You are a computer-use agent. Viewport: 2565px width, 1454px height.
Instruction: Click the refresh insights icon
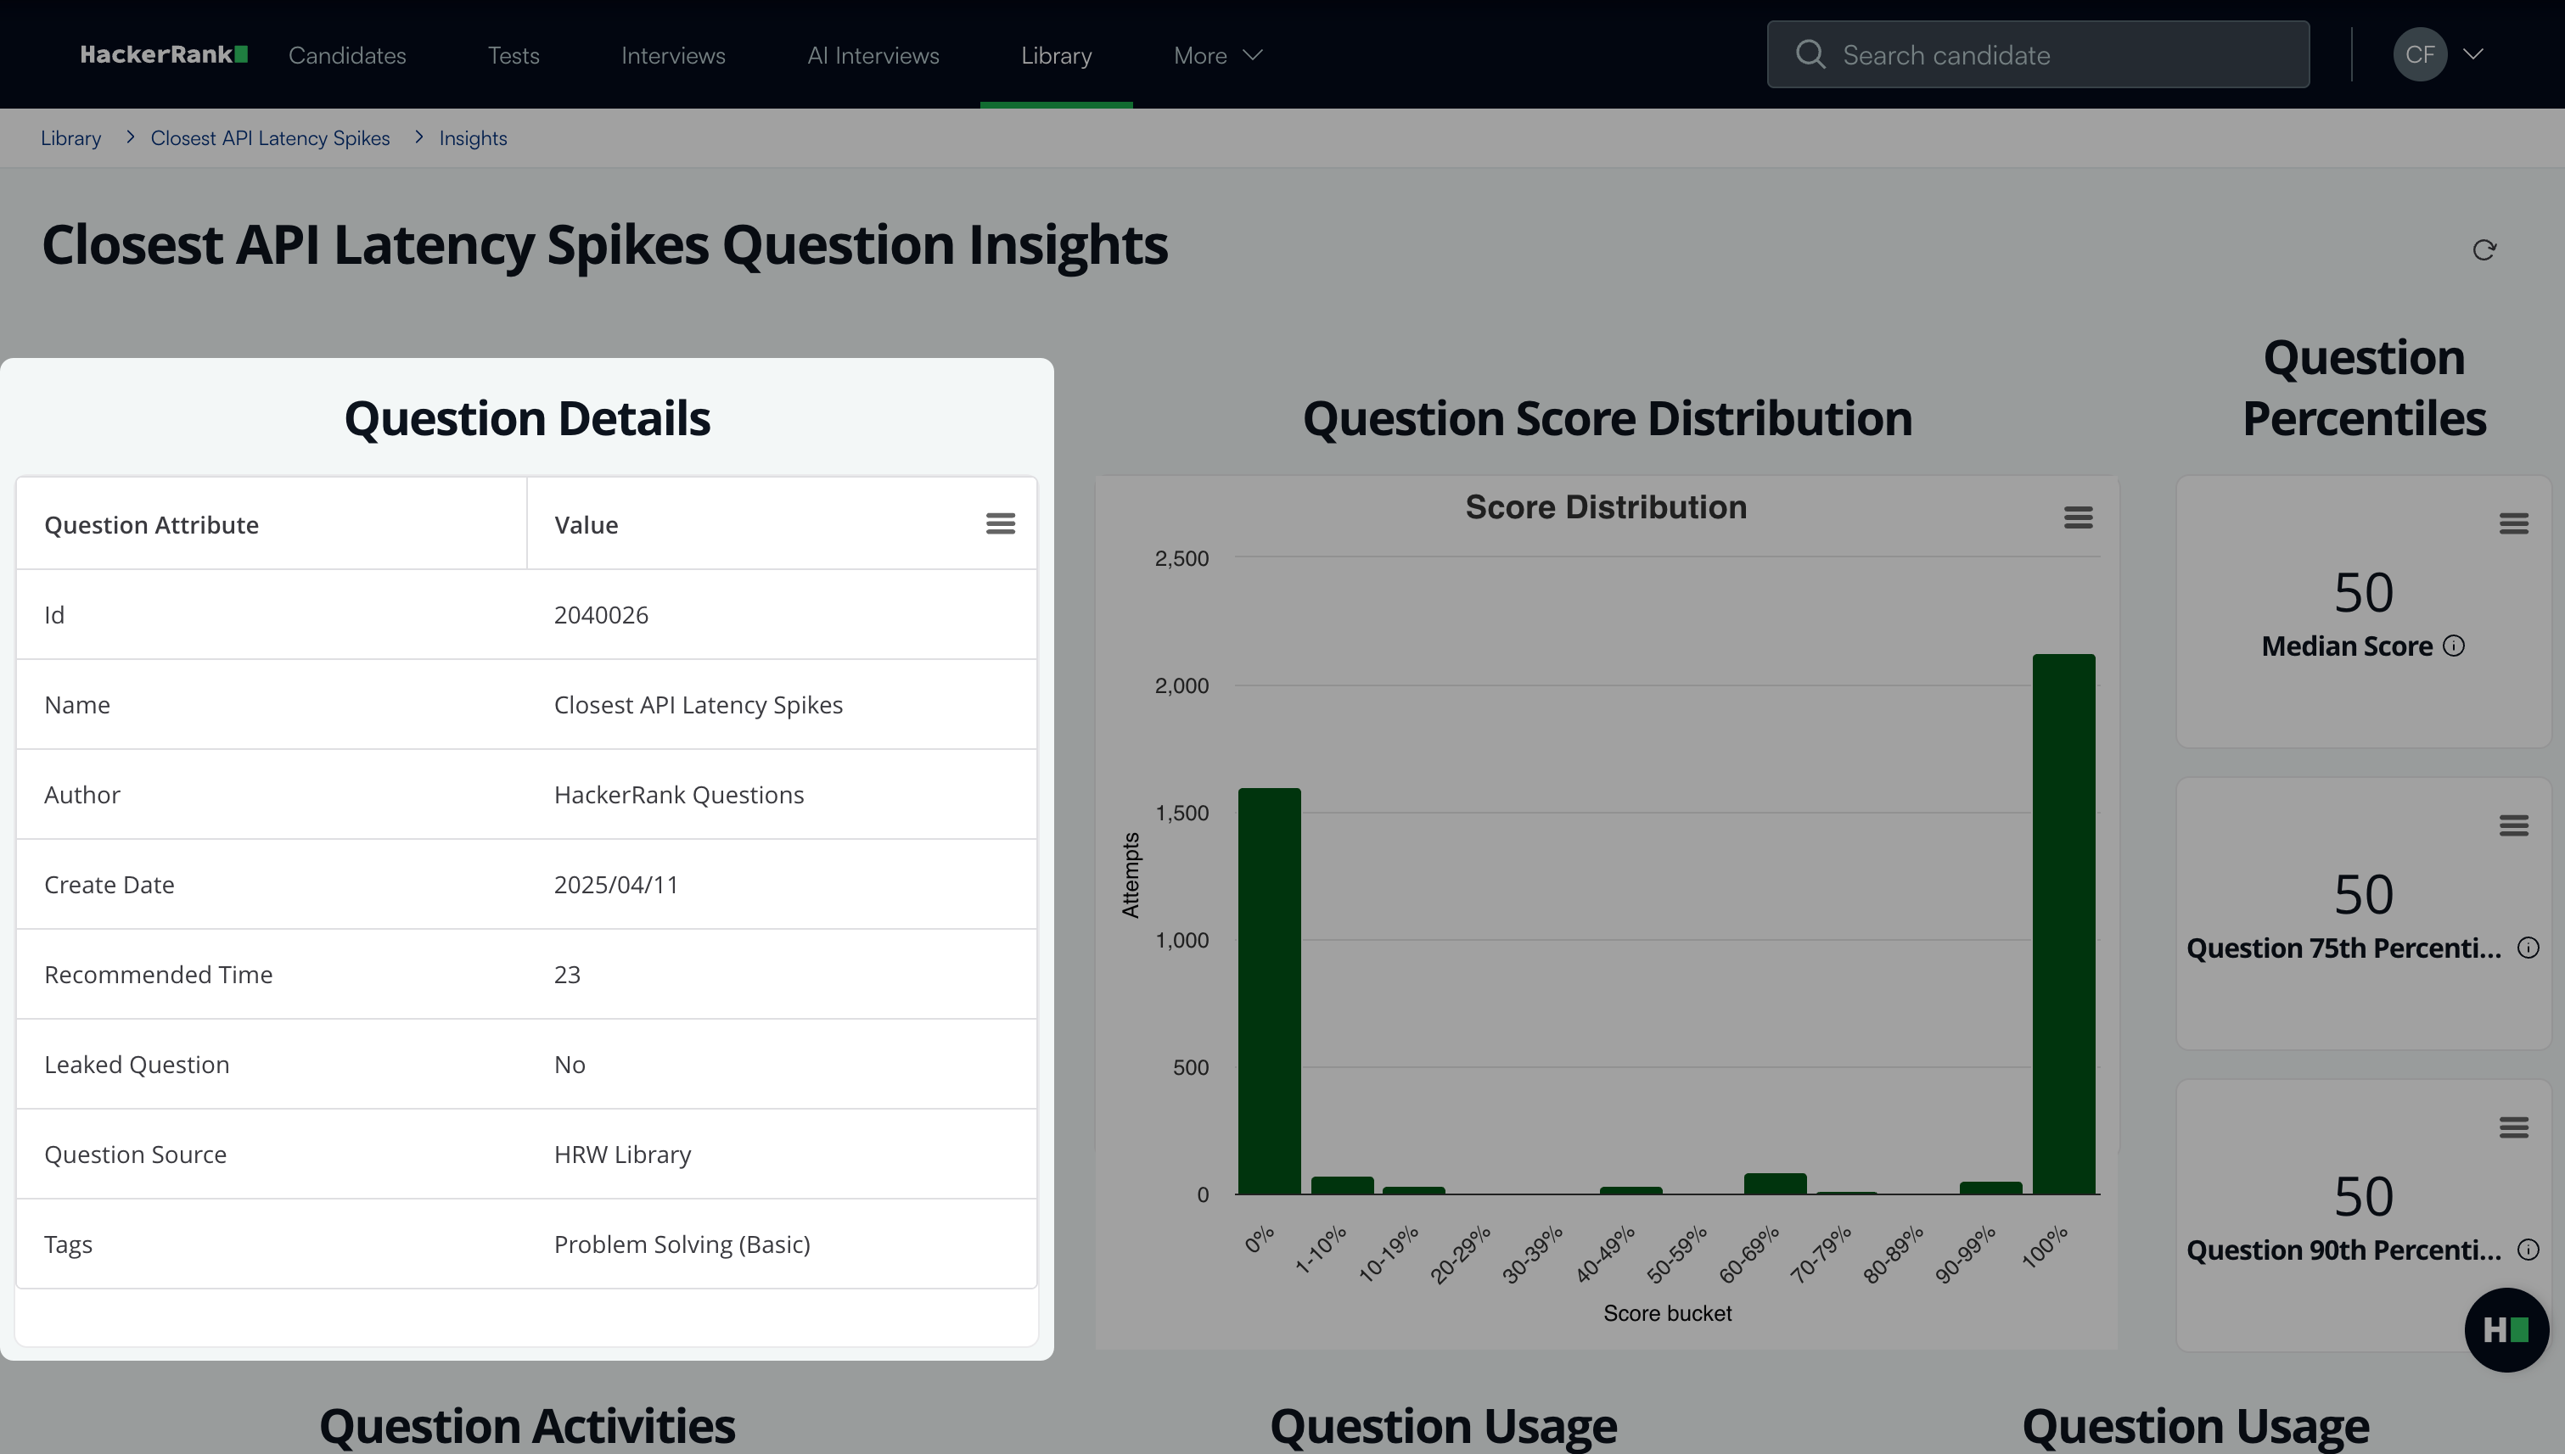(2484, 249)
